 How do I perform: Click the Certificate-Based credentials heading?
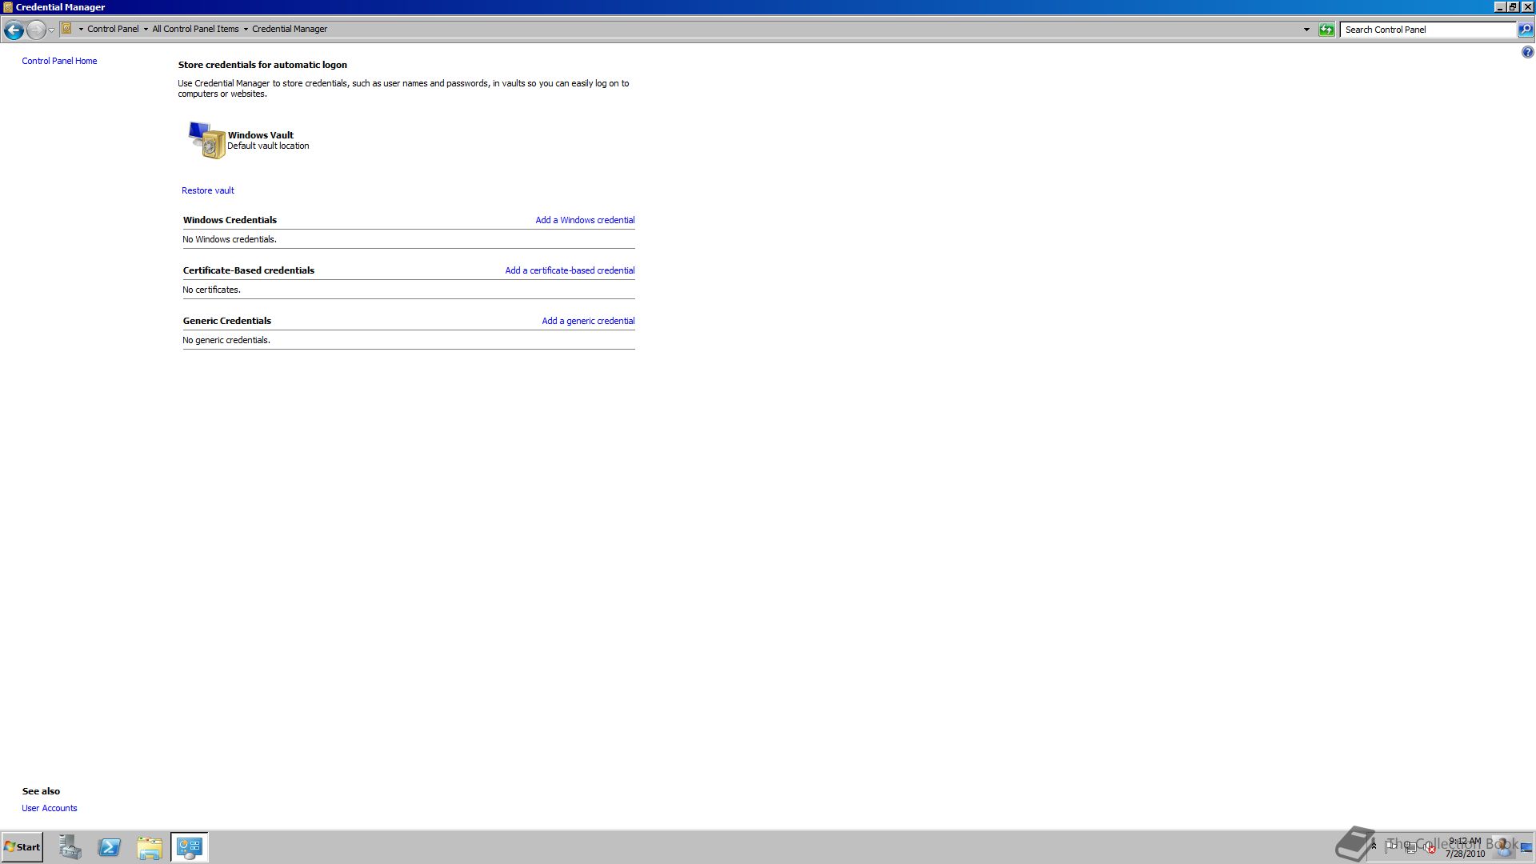(x=249, y=270)
